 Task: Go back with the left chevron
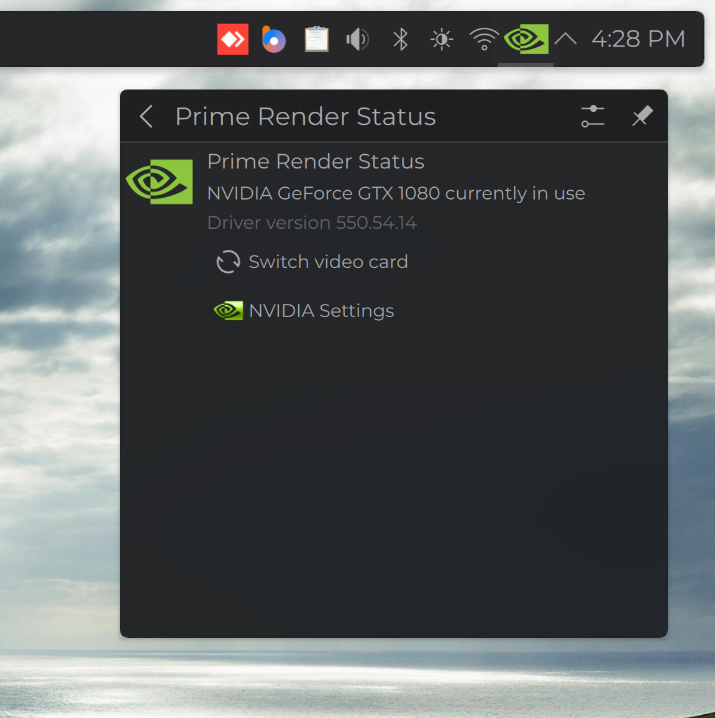[x=147, y=116]
